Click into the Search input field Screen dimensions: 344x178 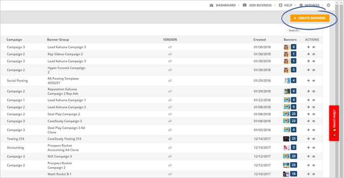coord(304,30)
